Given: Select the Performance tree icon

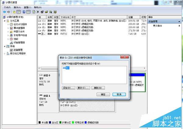Looking at the screenshot, I should [x=11, y=39].
